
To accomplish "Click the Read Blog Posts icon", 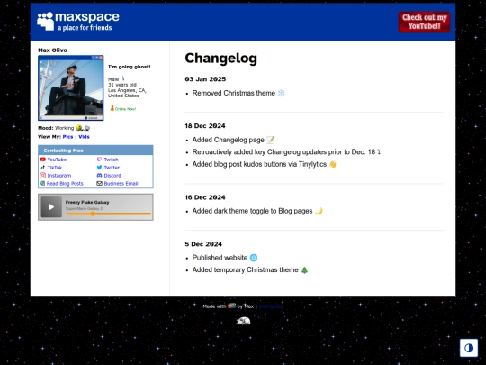I will pyautogui.click(x=43, y=184).
